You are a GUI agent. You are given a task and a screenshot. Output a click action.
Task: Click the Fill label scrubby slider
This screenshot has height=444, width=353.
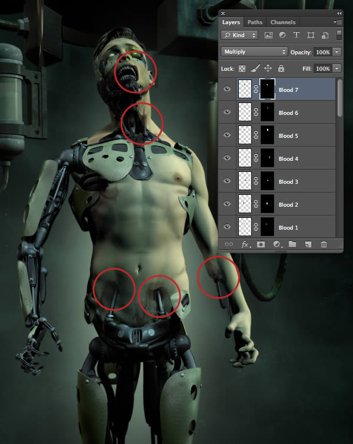[307, 68]
